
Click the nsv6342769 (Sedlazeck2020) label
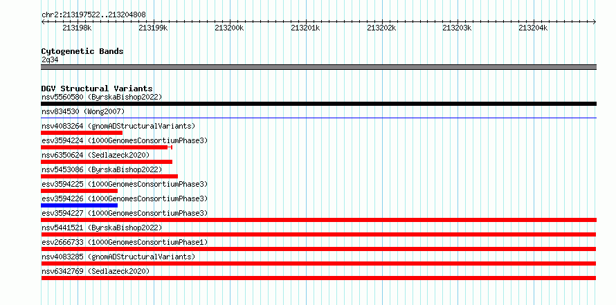96,271
